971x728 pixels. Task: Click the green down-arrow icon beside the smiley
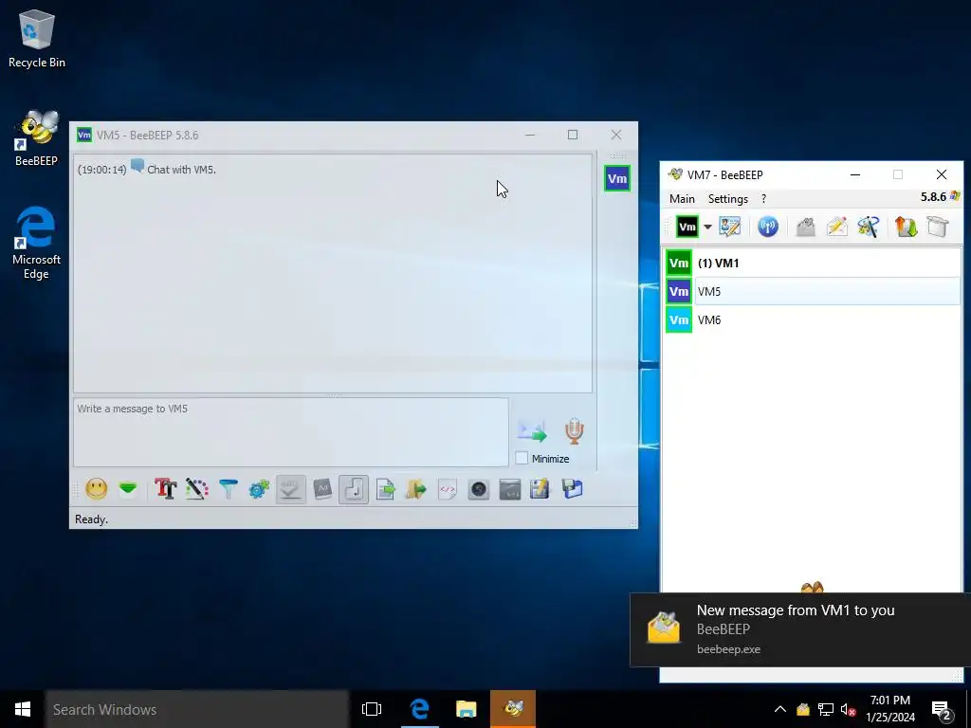click(x=128, y=489)
